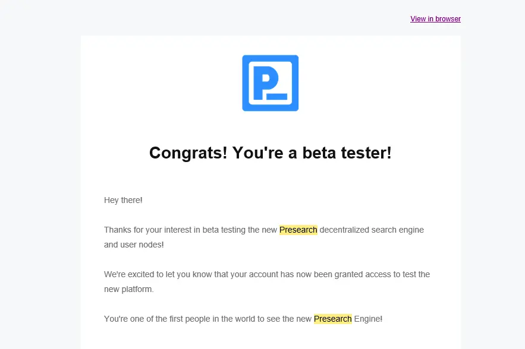Click highlighted "Presearch" before "decentralized search engine"

(x=298, y=230)
